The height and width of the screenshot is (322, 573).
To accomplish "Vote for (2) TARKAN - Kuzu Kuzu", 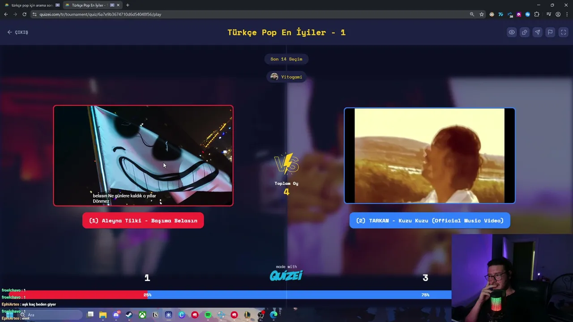I will click(430, 220).
